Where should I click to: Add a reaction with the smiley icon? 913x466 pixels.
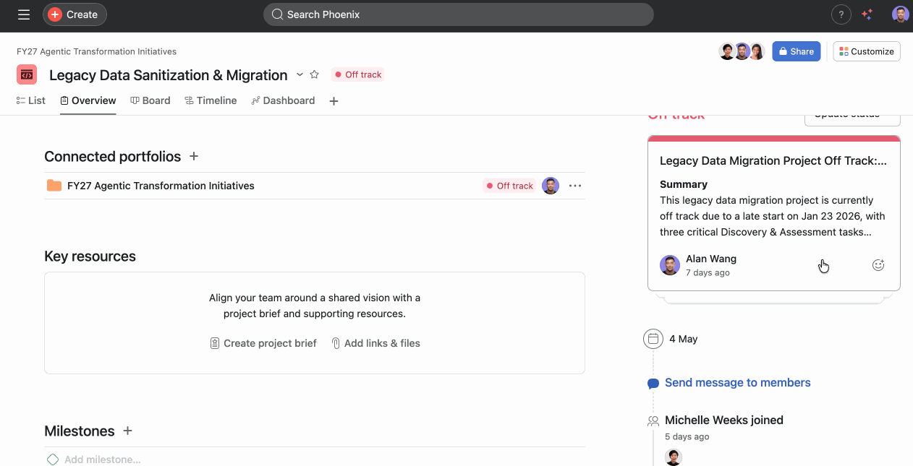878,265
